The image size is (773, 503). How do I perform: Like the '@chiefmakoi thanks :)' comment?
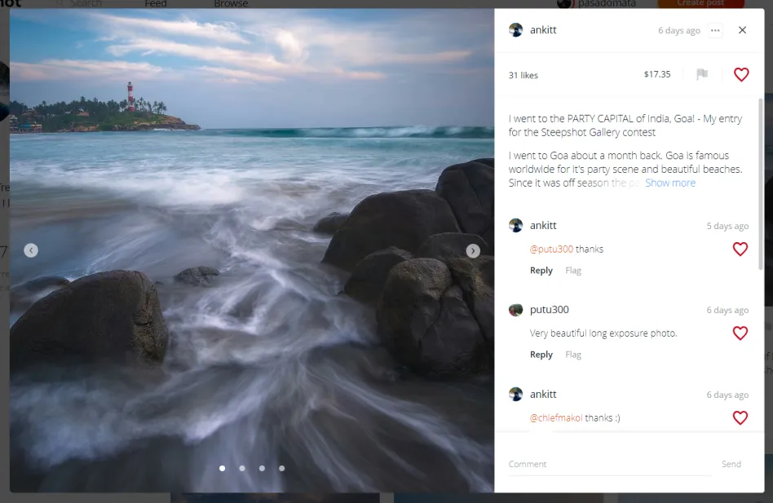(740, 417)
